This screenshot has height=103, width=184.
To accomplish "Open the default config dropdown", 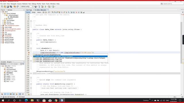I will tap(27, 7).
